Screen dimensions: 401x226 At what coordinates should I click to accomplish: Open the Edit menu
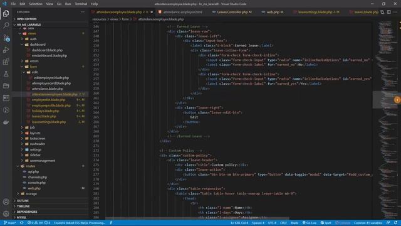[23, 4]
